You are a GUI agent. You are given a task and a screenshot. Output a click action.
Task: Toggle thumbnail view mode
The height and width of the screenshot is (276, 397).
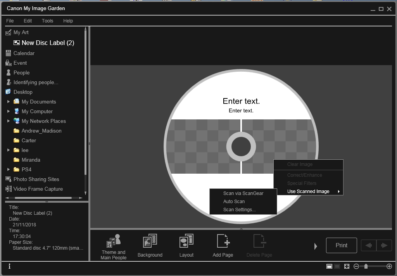[329, 266]
